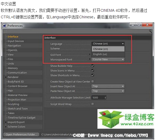Click the search magnifier icon in Preferences

[x=150, y=31]
